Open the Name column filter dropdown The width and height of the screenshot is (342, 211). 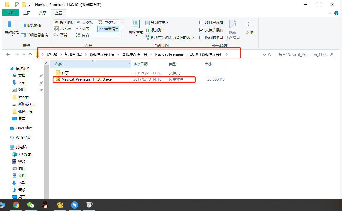click(129, 64)
